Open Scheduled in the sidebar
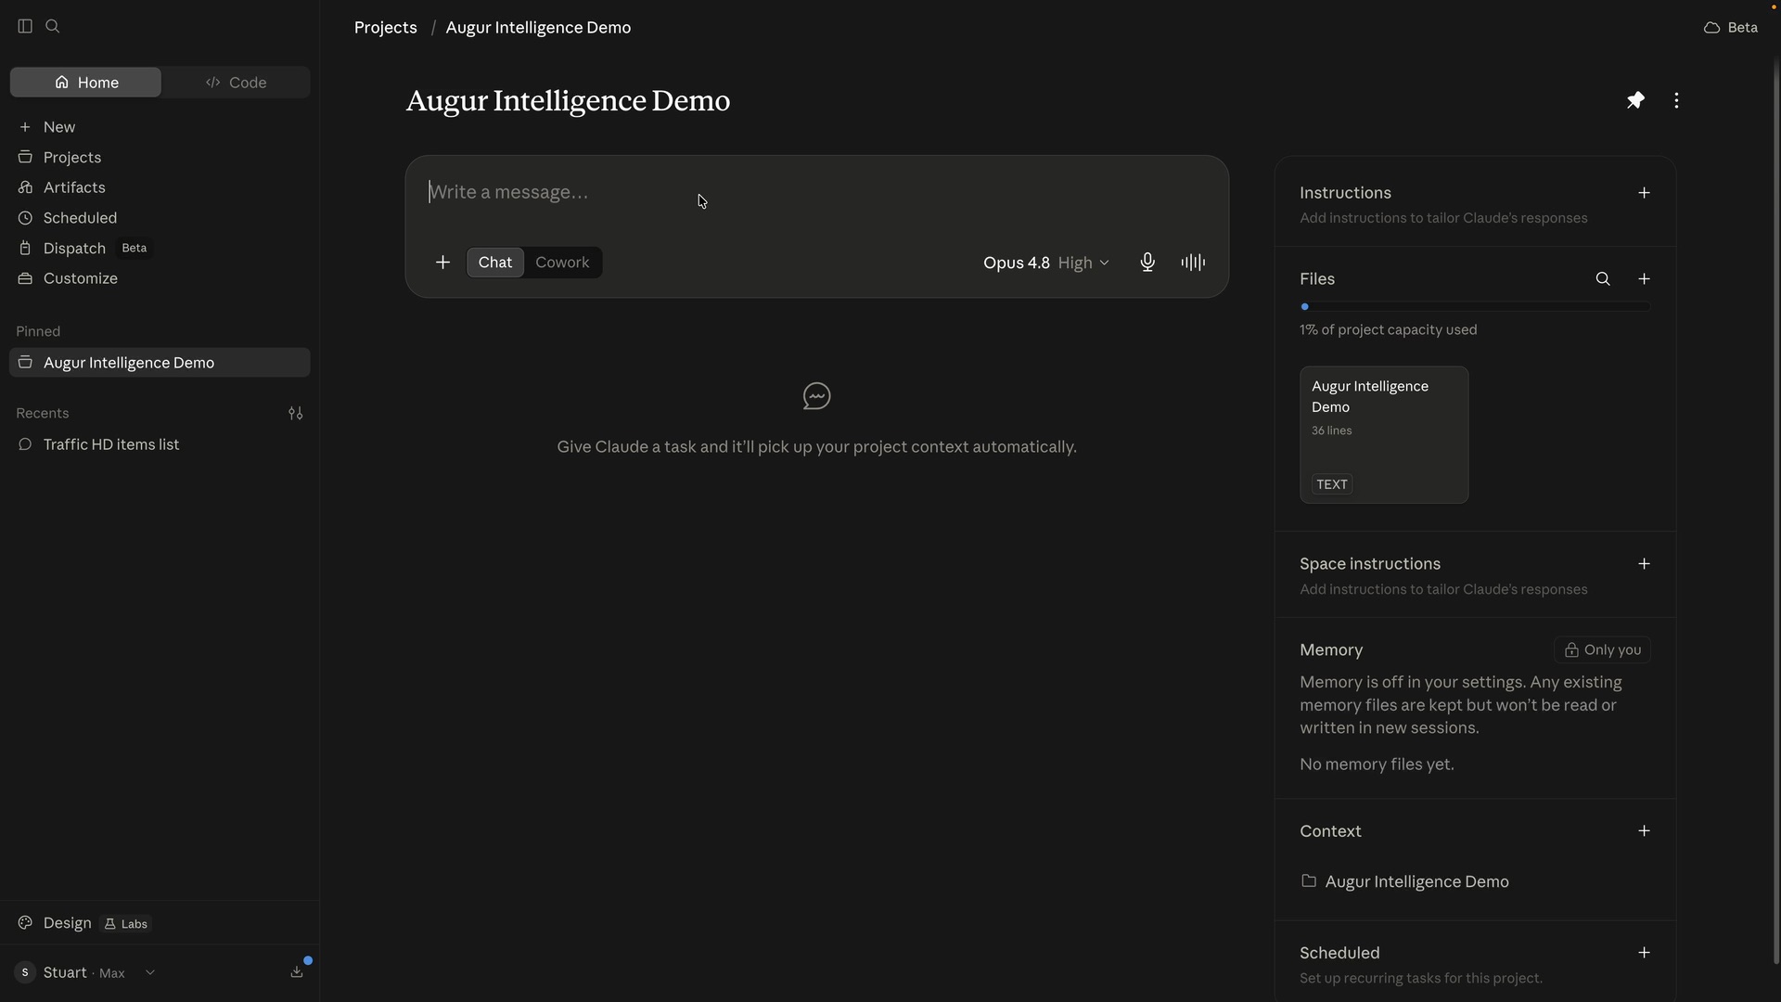Screen dimensions: 1781x1002 point(160,218)
